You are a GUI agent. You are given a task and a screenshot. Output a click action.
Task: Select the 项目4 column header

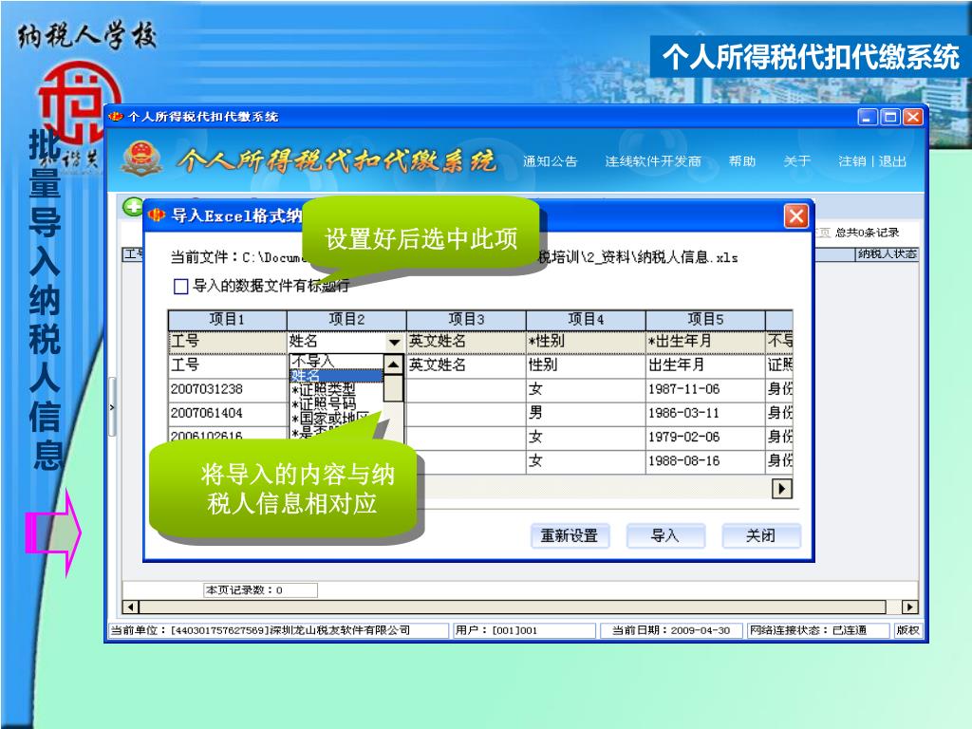click(x=586, y=320)
